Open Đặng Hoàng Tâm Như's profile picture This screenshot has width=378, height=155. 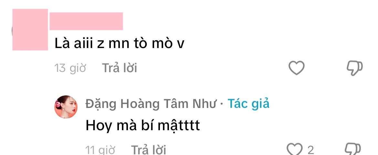[x=66, y=107]
